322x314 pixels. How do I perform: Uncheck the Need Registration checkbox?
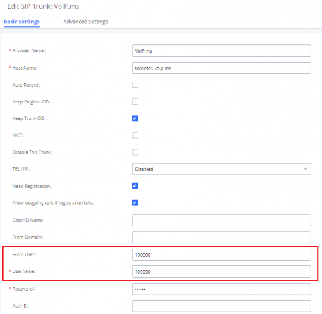point(135,186)
